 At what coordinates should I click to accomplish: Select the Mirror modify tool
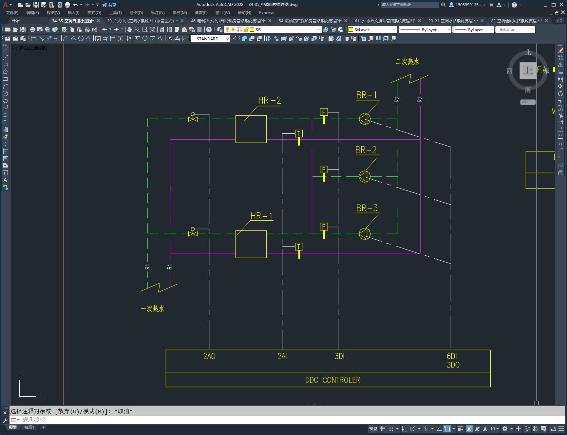(560, 65)
